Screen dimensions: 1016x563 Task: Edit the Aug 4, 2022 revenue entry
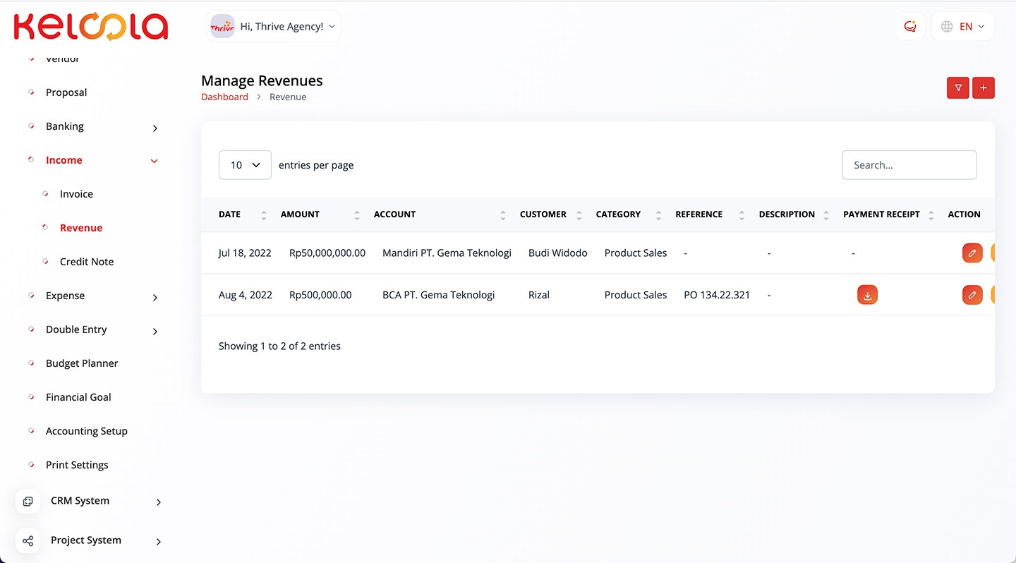972,295
